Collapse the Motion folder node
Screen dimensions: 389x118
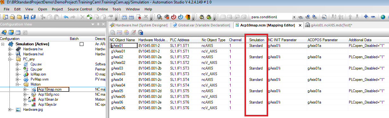point(17,84)
